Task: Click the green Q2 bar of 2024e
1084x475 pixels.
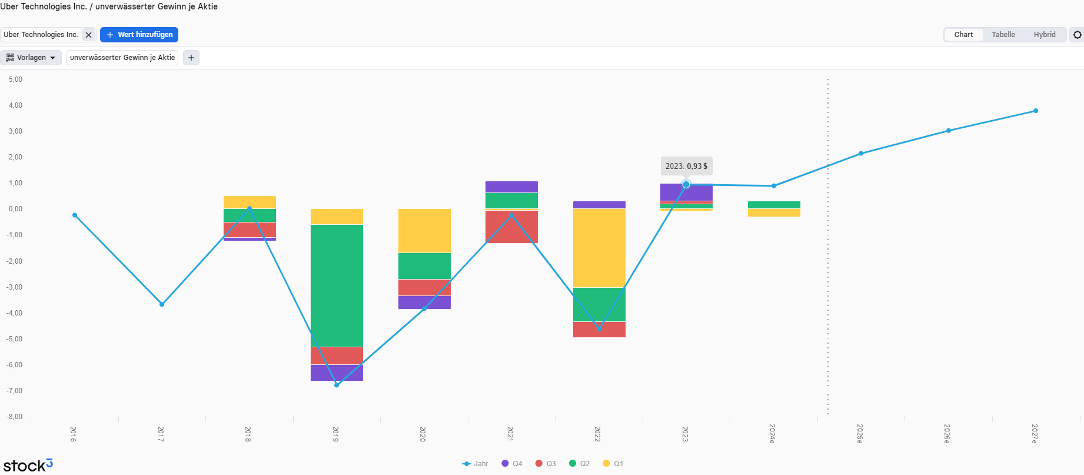Action: 774,205
